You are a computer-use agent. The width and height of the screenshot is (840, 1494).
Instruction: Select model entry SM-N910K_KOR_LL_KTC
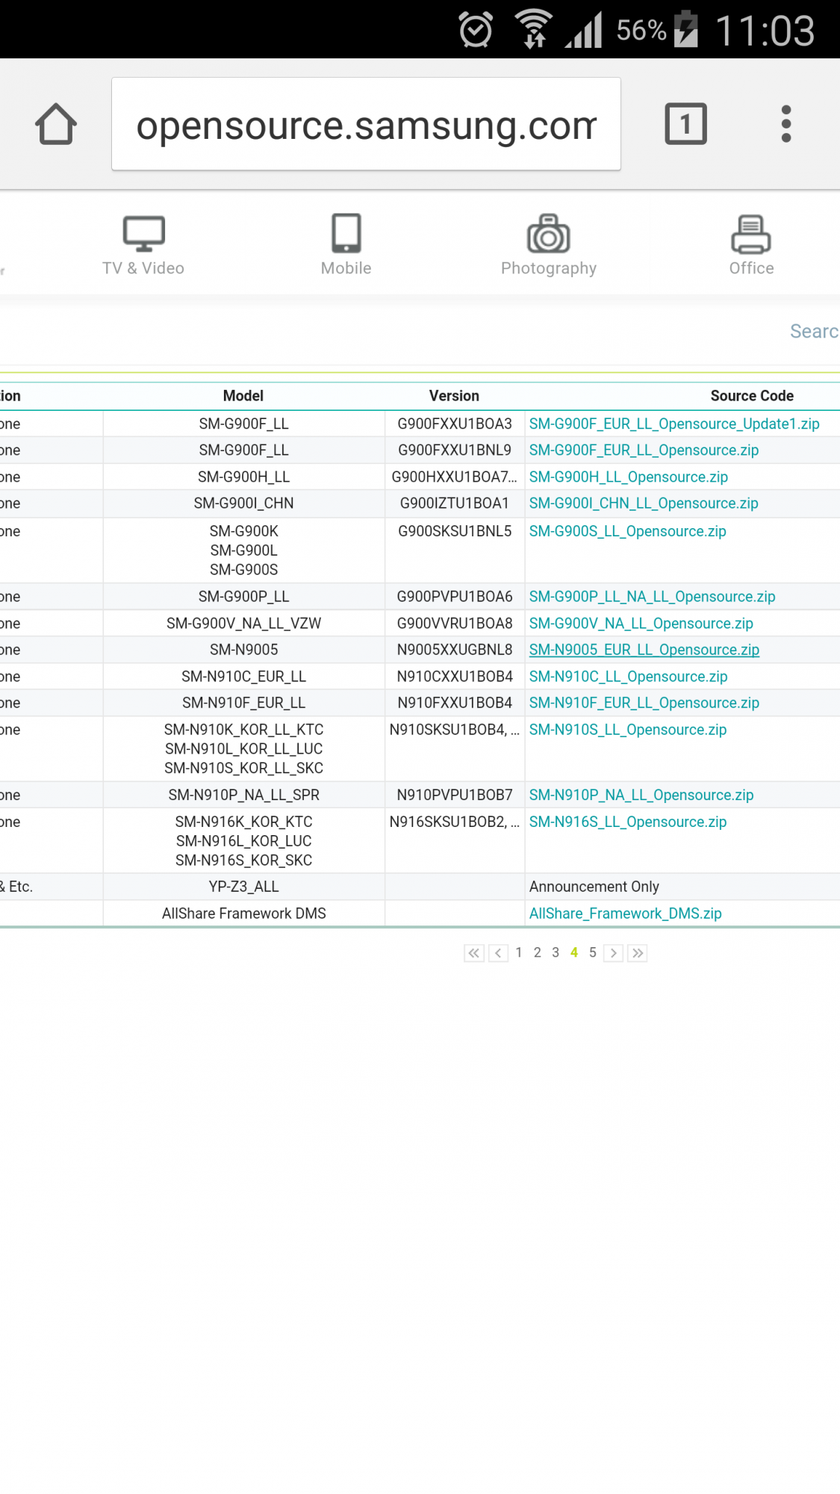tap(243, 730)
